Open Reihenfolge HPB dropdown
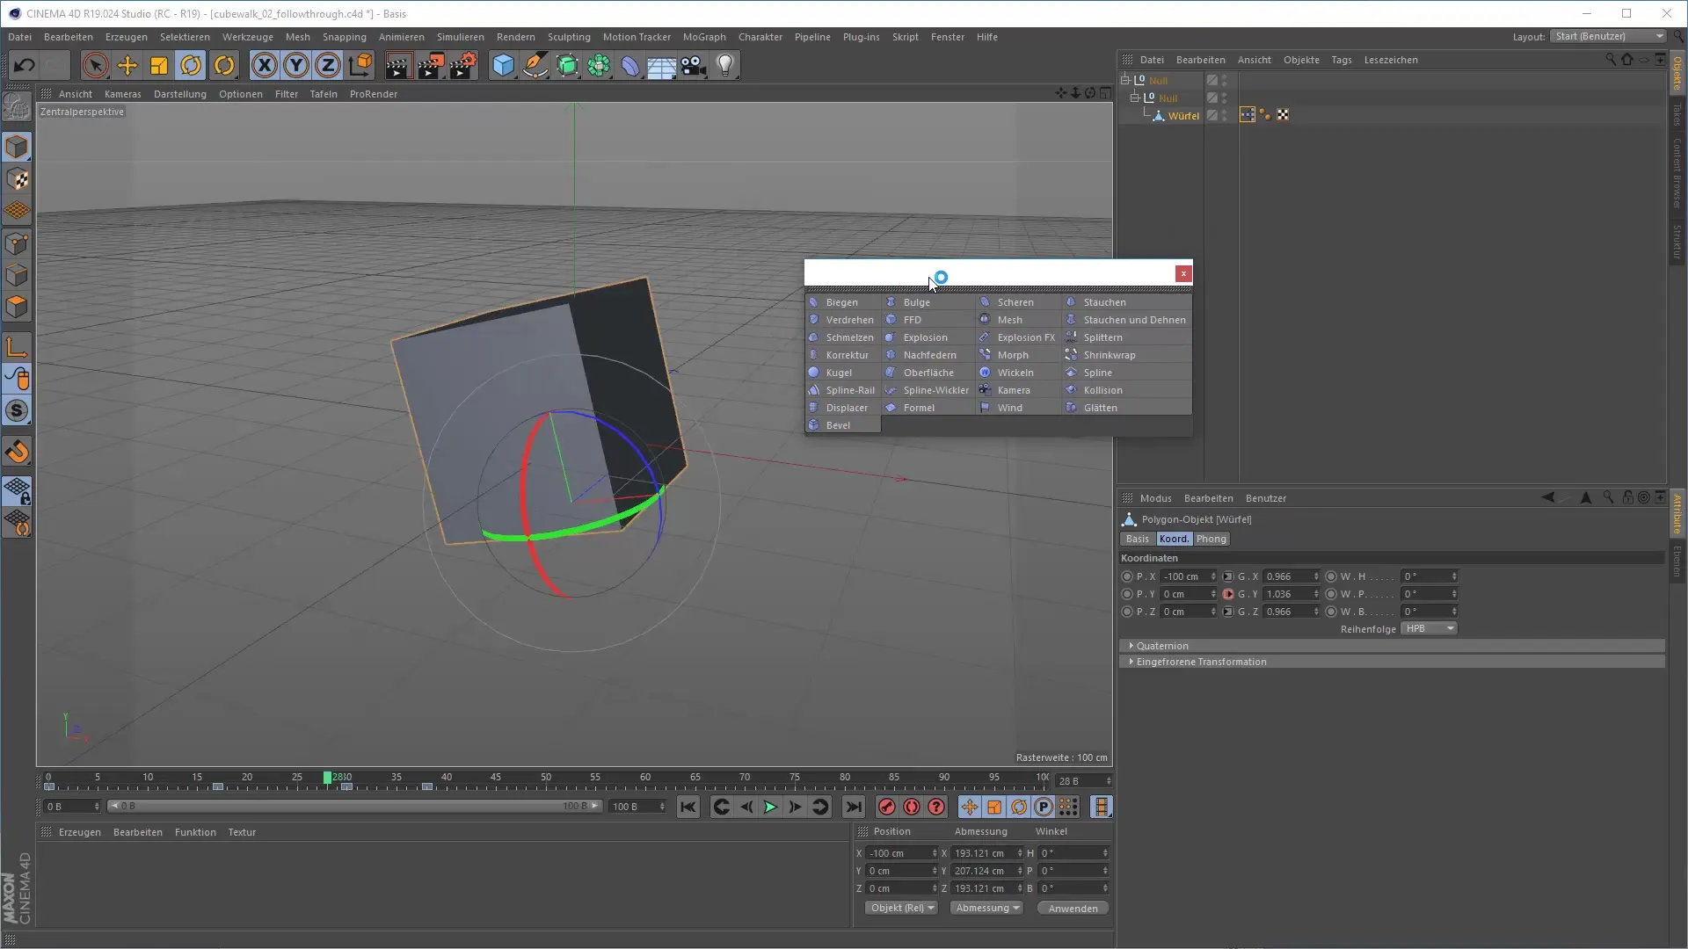 (1429, 628)
